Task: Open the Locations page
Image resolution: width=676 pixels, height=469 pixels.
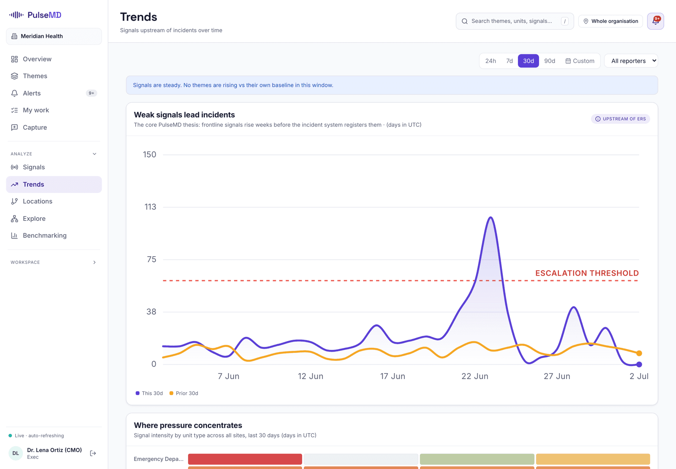Action: tap(54, 201)
